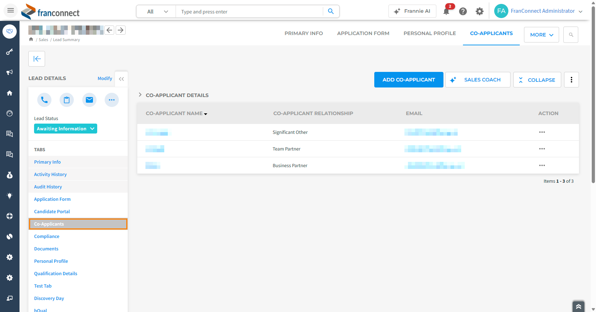Screen dimensions: 596x312
Task: Open the settings gear in top bar
Action: [480, 11]
